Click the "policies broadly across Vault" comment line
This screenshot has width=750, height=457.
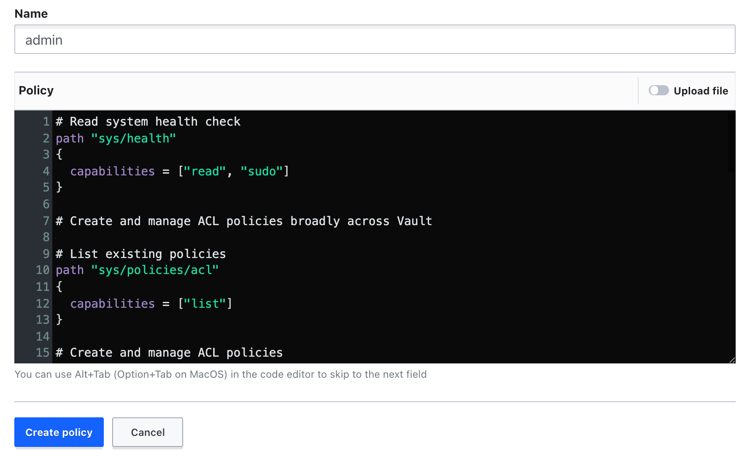tap(329, 221)
